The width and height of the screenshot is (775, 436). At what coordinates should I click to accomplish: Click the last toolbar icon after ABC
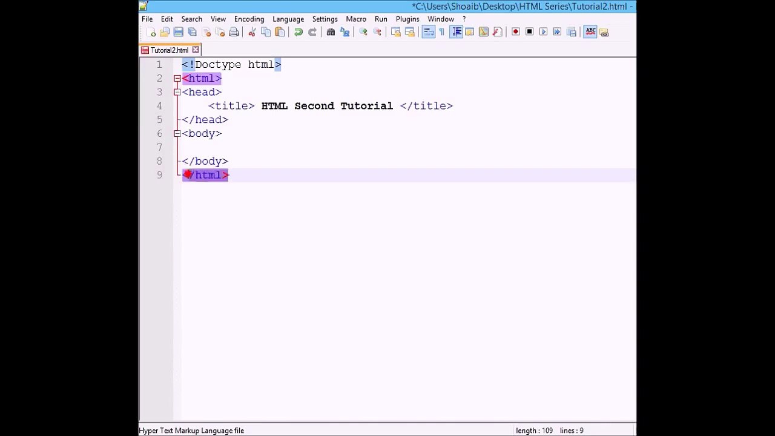click(604, 32)
